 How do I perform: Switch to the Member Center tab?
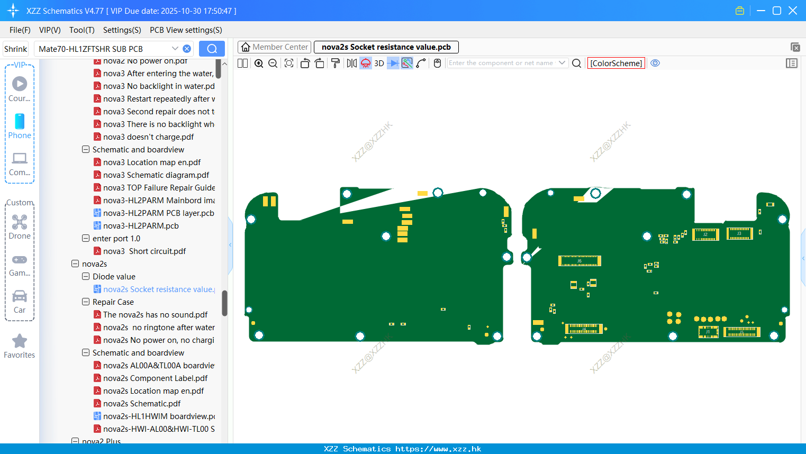275,47
